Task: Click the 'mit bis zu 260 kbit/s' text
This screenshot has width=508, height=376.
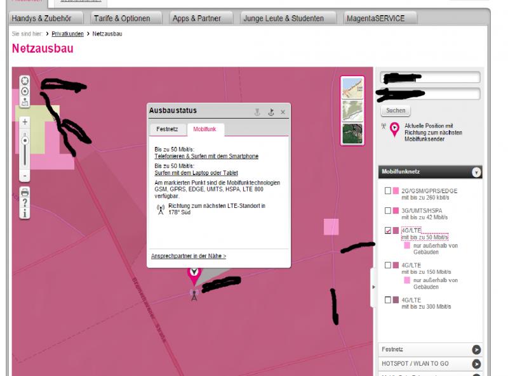Action: [x=425, y=198]
